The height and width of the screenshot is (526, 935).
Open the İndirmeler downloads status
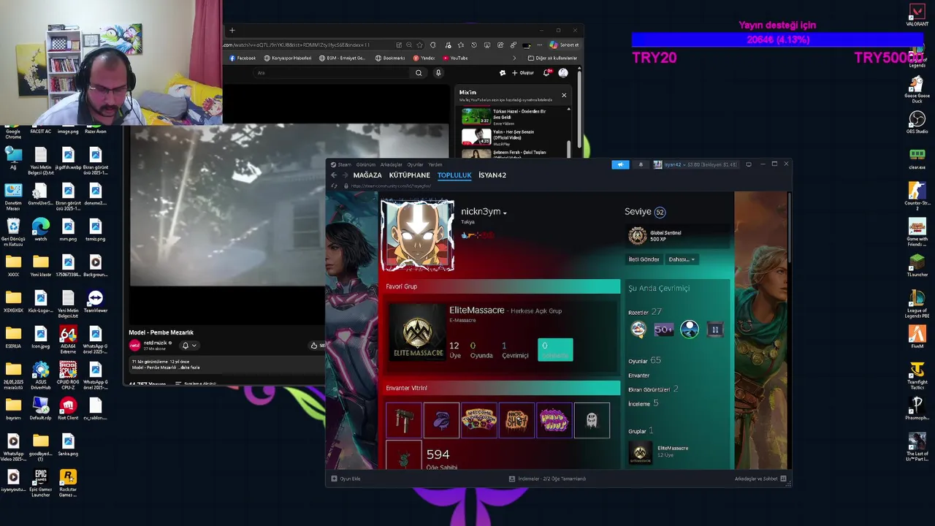coord(547,479)
